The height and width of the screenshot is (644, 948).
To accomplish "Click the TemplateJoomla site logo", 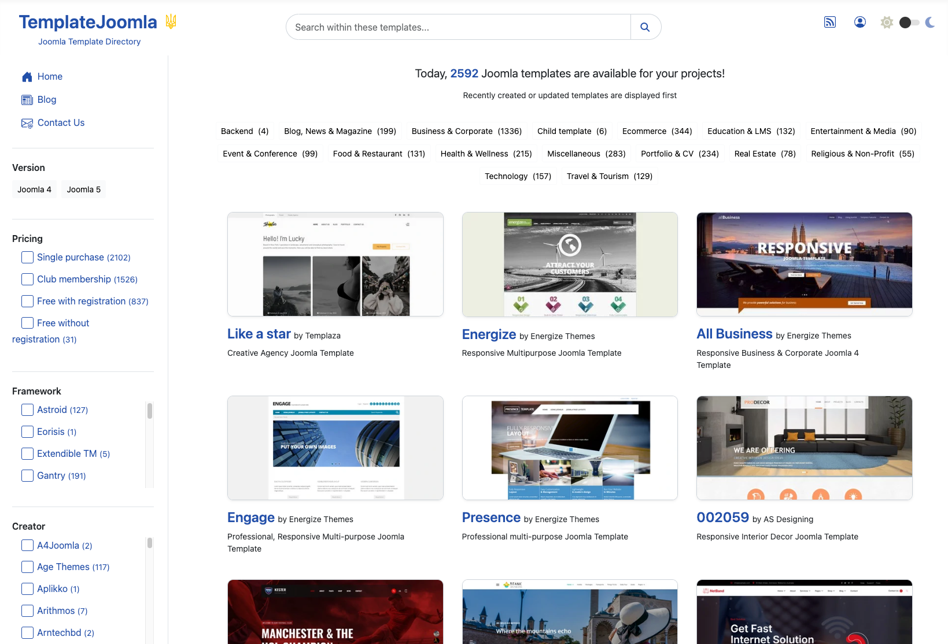I will [88, 23].
